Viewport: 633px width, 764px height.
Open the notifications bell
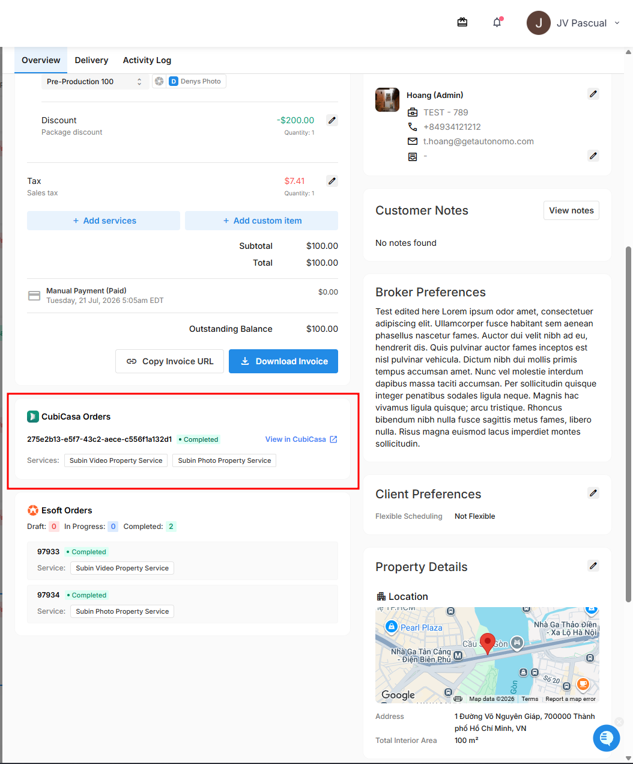[497, 23]
